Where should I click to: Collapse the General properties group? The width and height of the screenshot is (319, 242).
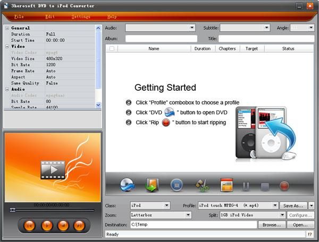tap(7, 28)
